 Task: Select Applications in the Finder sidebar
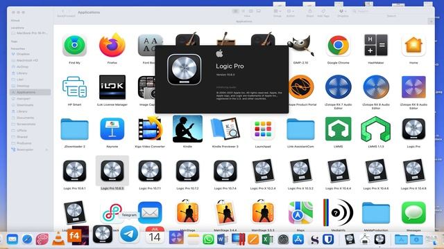[31, 92]
